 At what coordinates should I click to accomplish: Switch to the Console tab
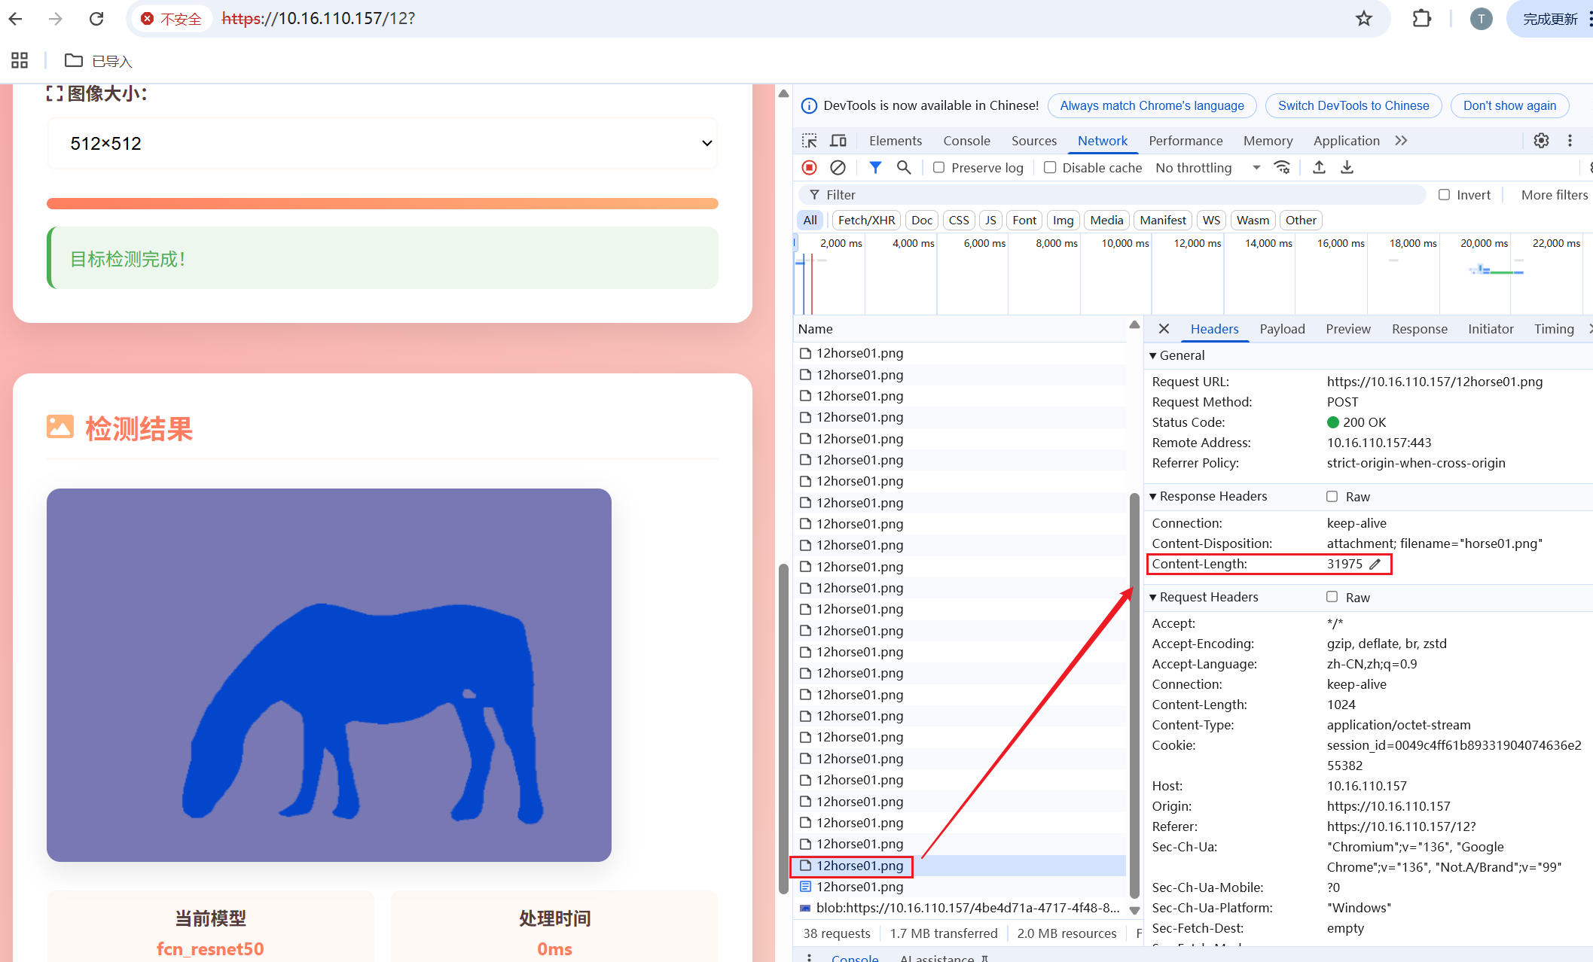coord(966,141)
